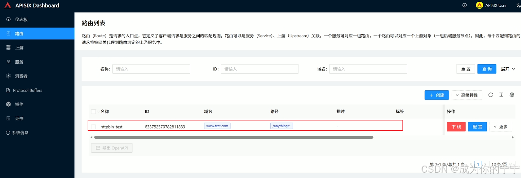Click the 域名 column header
The height and width of the screenshot is (178, 521).
pyautogui.click(x=208, y=112)
